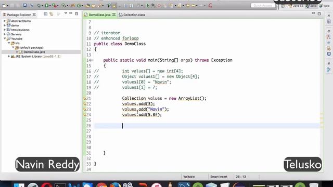Click 'Writable' in the status bar
333x187 pixels.
coord(189,177)
